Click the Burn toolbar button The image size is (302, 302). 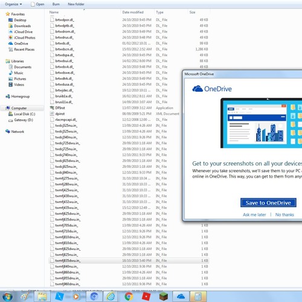pos(56,4)
